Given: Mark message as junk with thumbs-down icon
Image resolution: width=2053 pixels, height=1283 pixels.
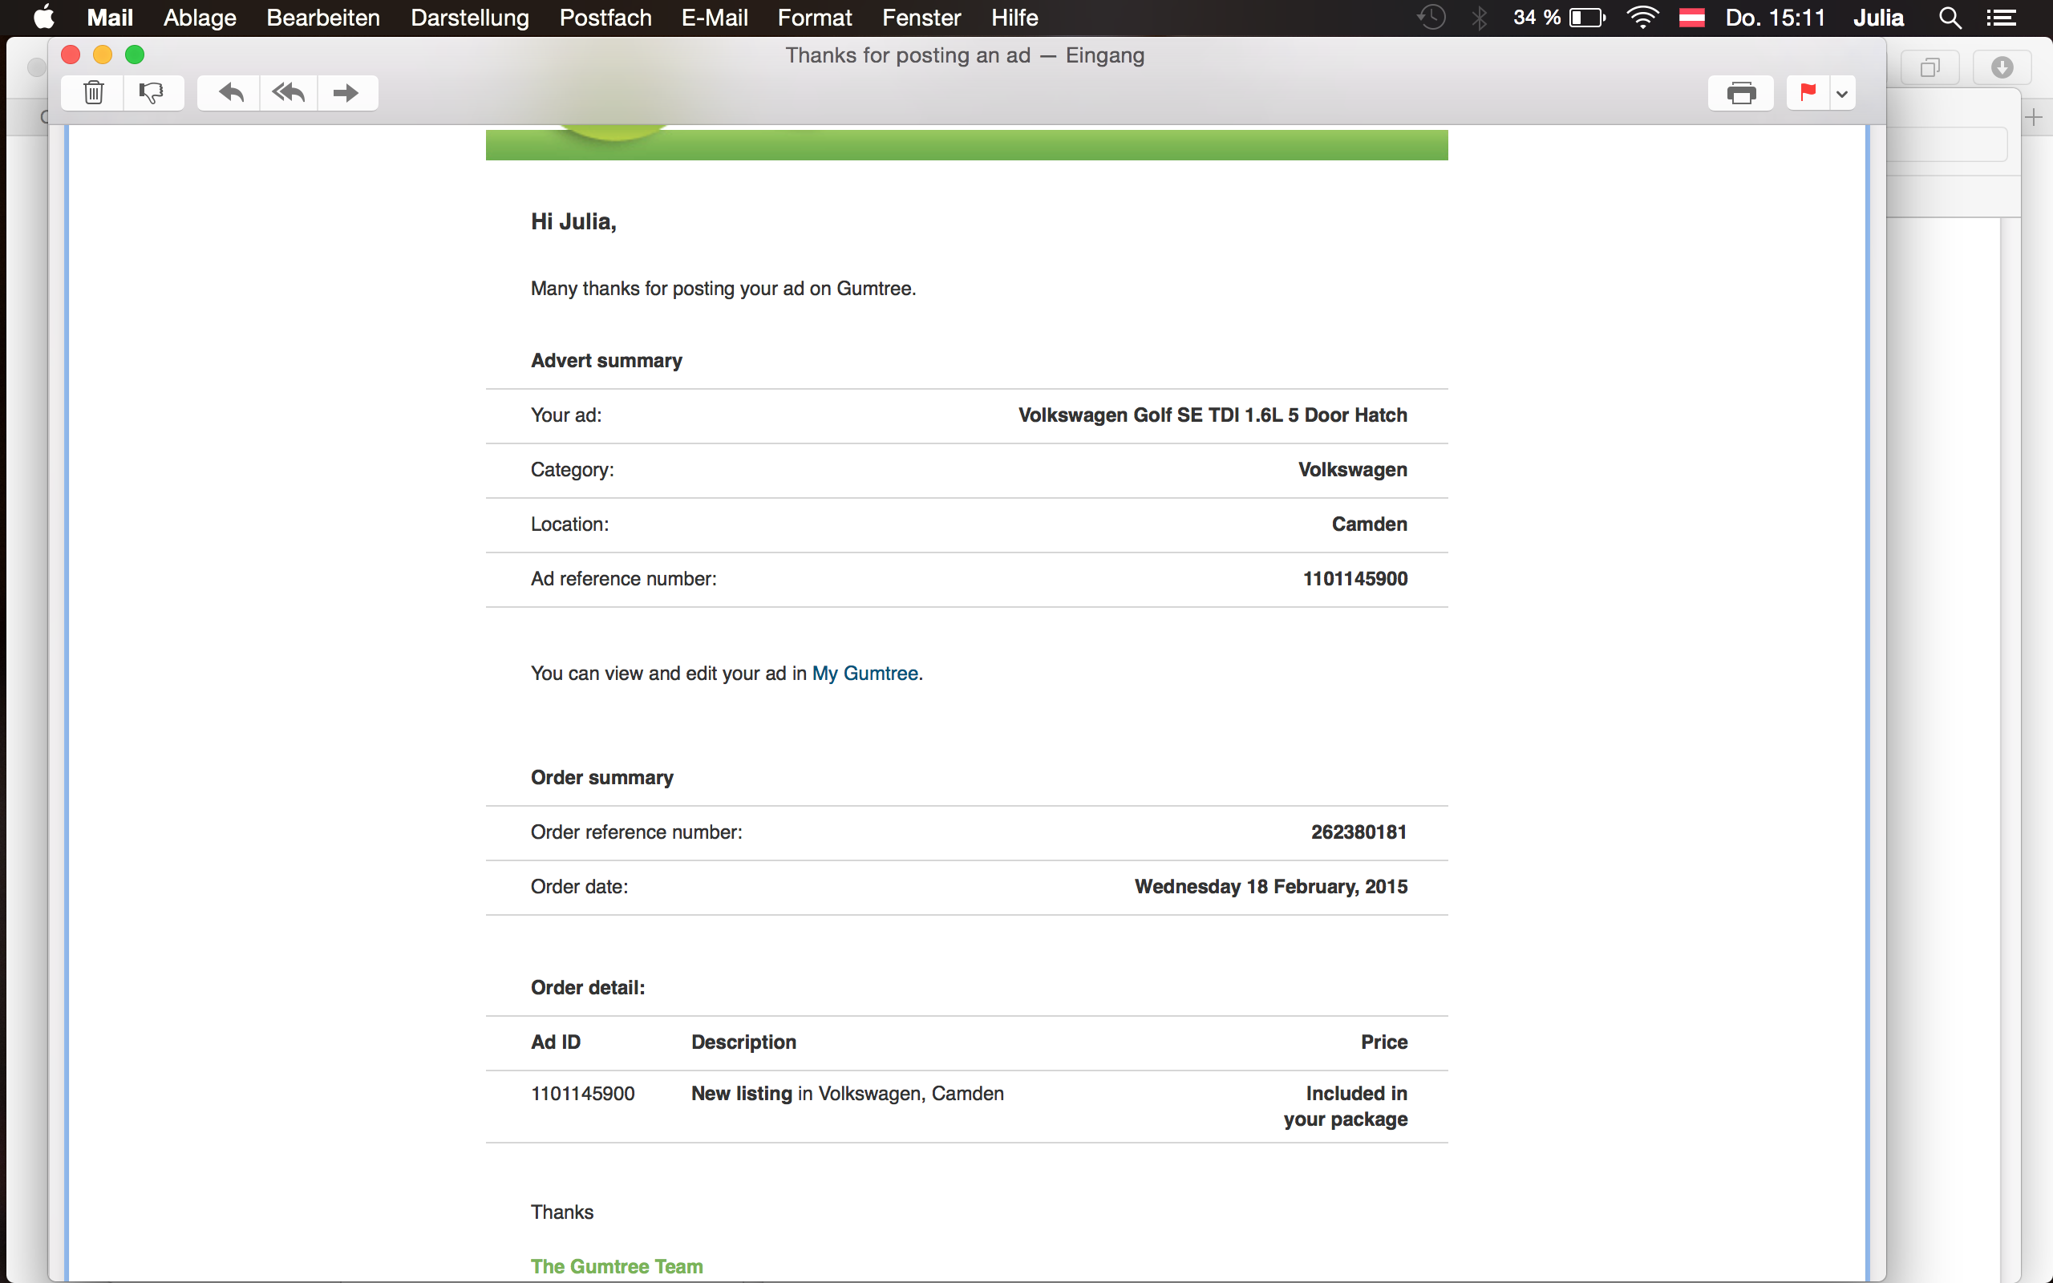Looking at the screenshot, I should pyautogui.click(x=152, y=92).
